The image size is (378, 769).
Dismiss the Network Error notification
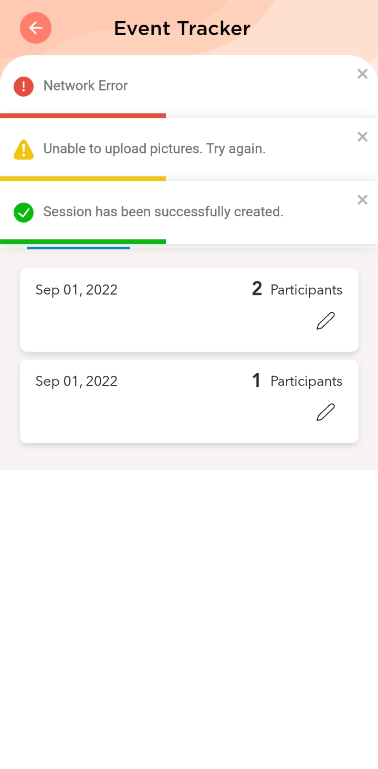pyautogui.click(x=362, y=74)
